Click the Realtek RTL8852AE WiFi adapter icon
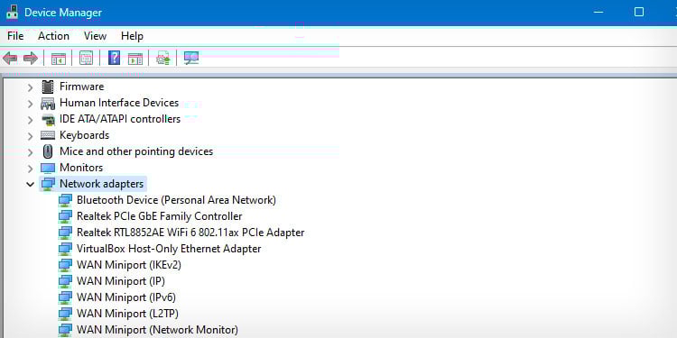677x338 pixels. [65, 233]
